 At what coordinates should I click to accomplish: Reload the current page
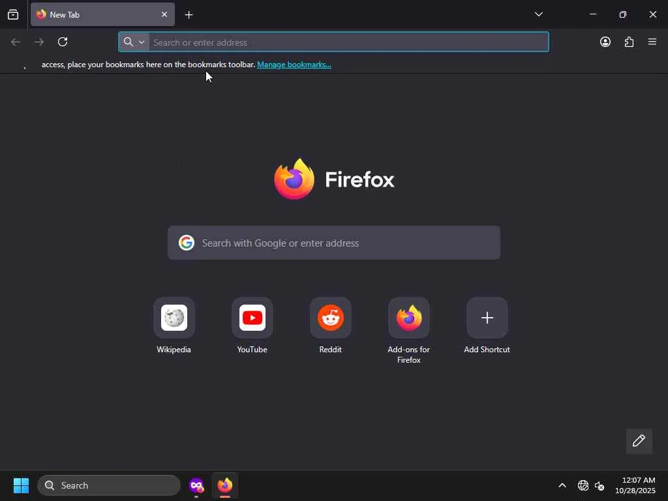point(63,42)
